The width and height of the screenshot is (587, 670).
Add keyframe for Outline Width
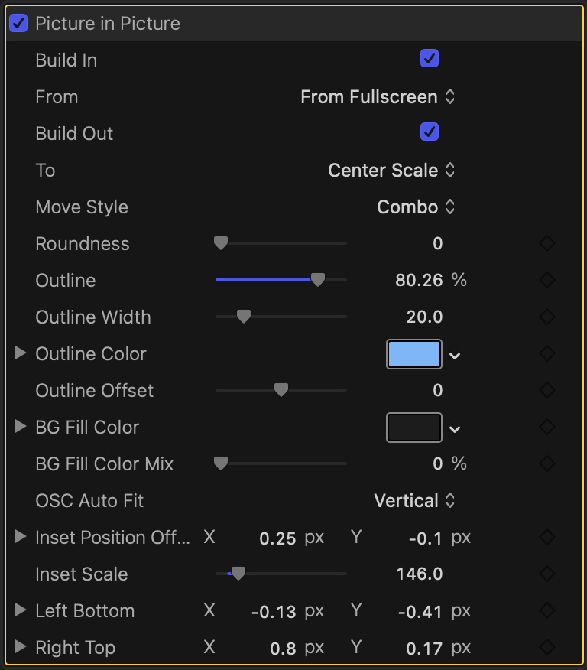pyautogui.click(x=546, y=317)
